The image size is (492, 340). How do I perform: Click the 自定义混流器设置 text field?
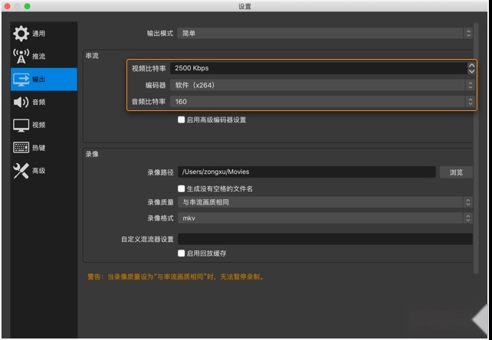click(x=325, y=239)
